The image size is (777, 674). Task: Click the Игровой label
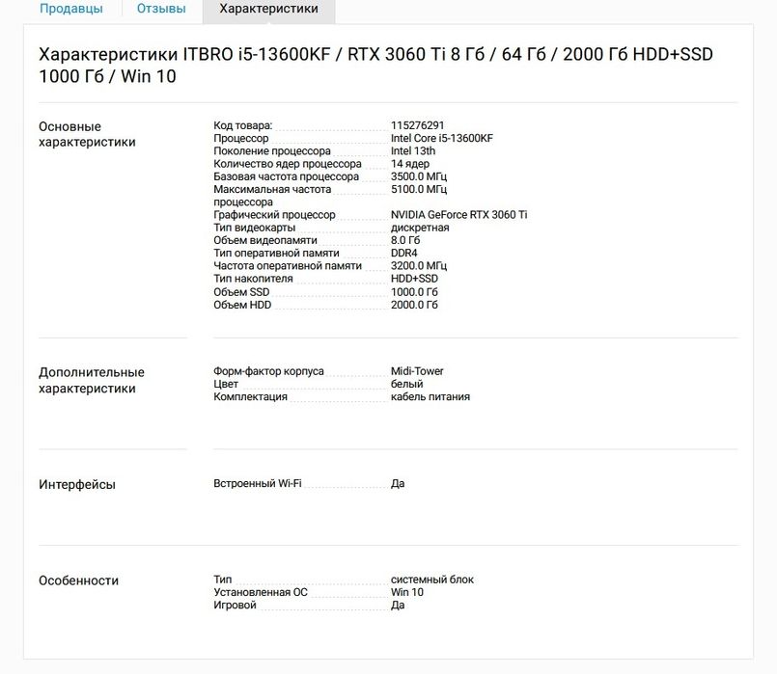coord(235,606)
